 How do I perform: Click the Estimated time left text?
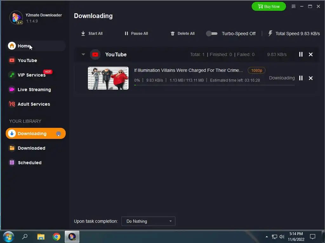click(235, 80)
